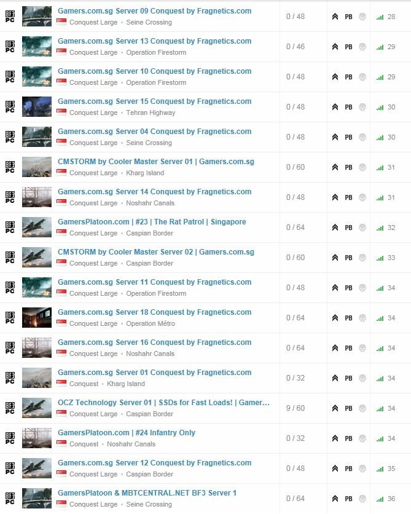411x514 pixels.
Task: Click the PB icon for The Rat Patrol server
Action: [348, 227]
